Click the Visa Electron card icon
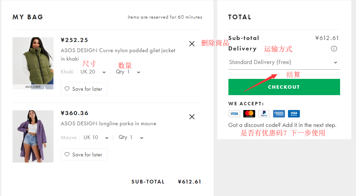Screen dimensions: 356x196 point(294,114)
